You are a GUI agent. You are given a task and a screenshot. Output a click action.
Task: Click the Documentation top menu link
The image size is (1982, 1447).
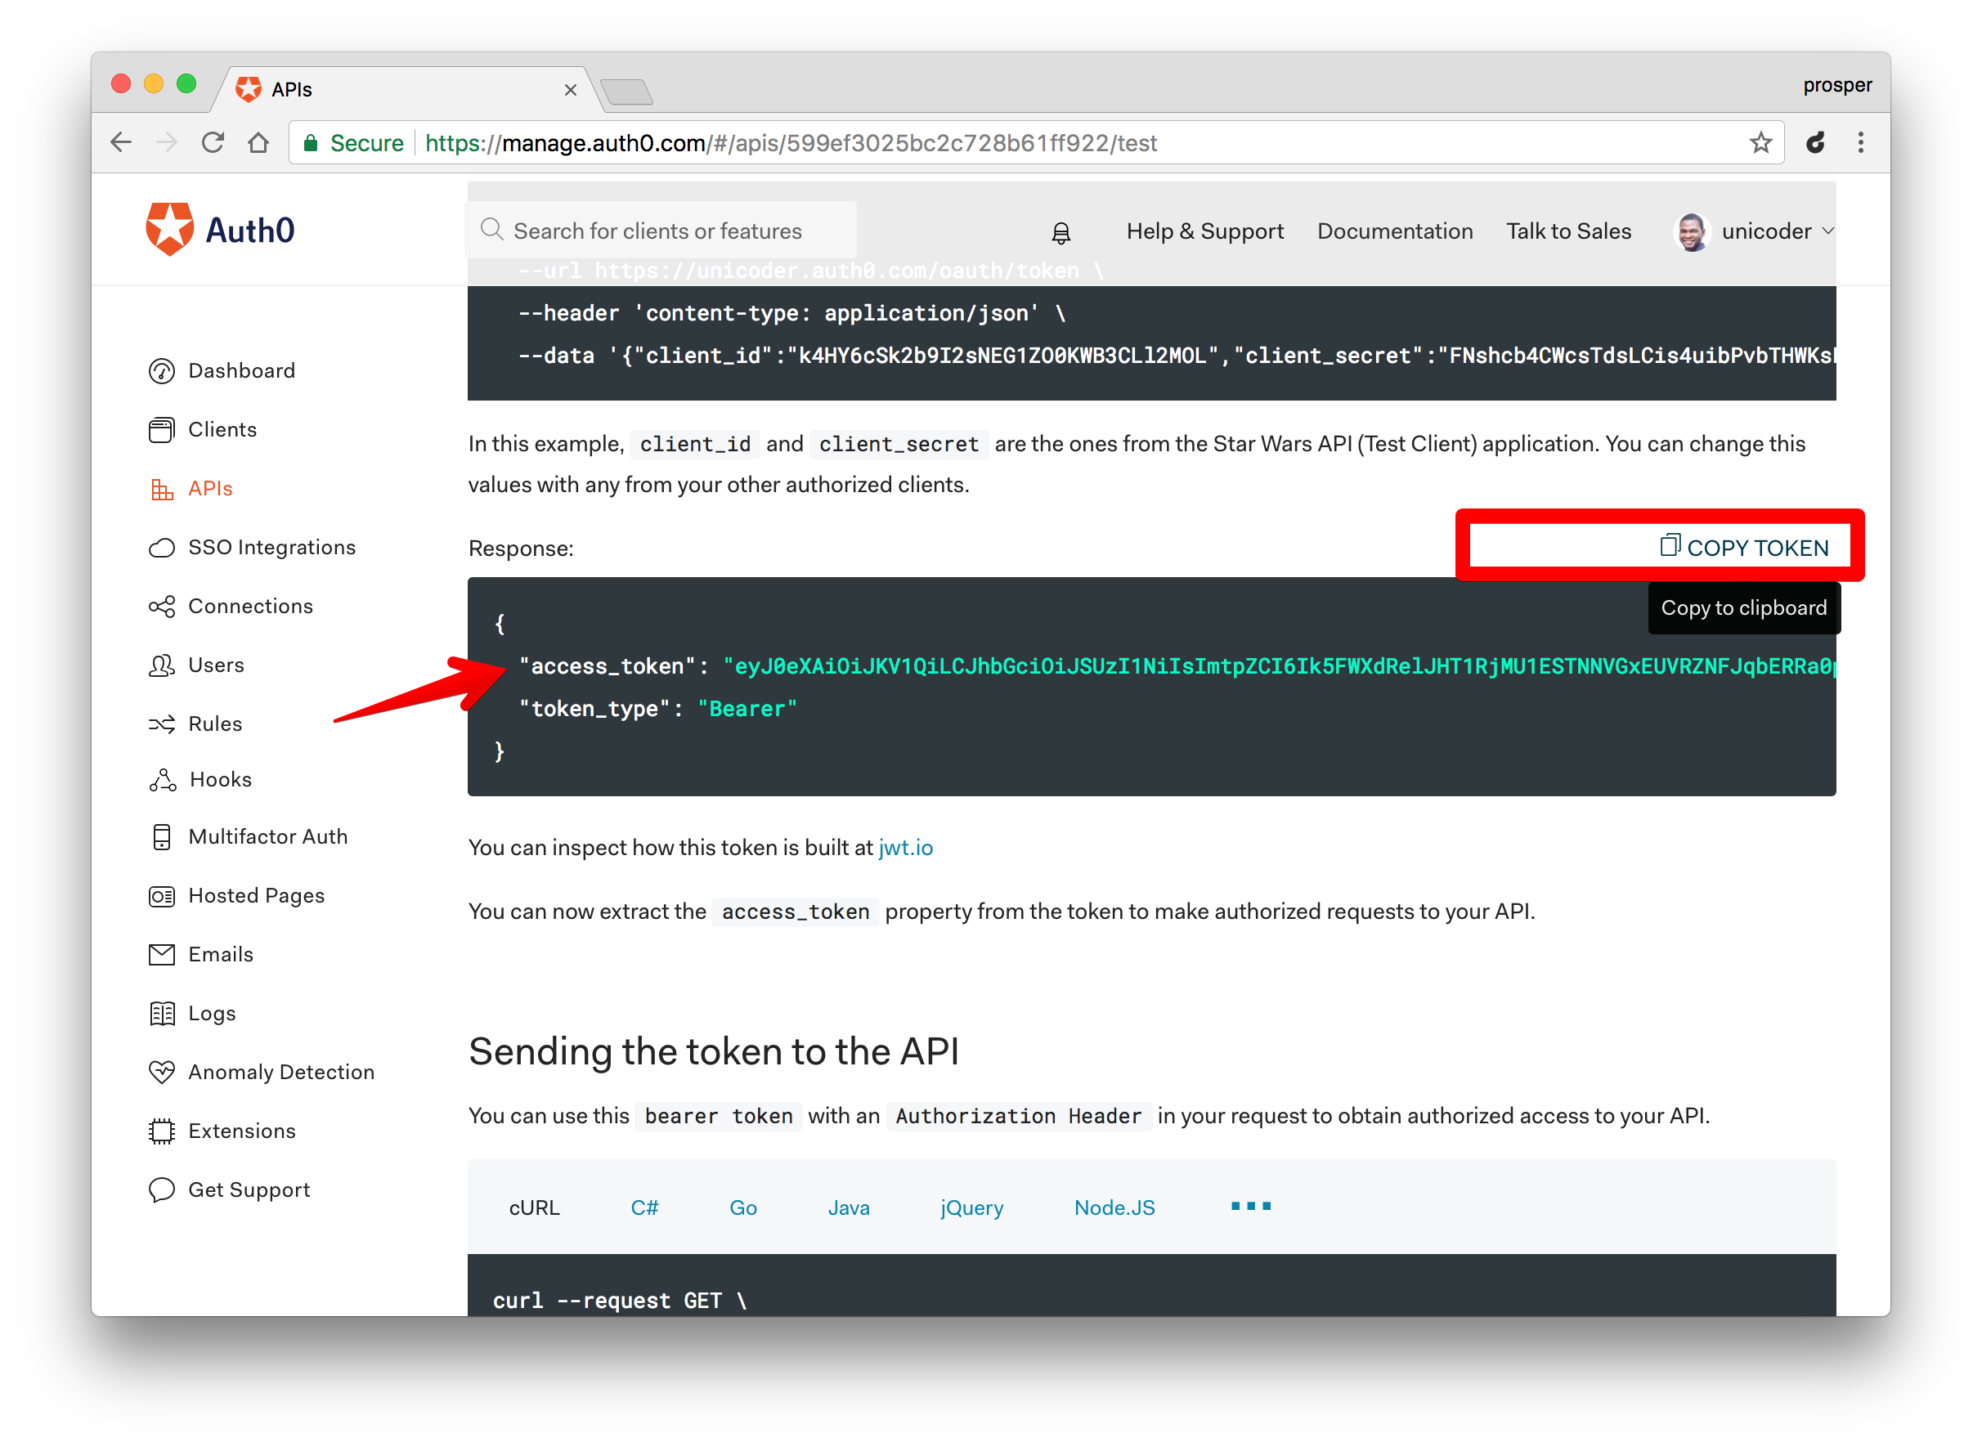[x=1394, y=231]
